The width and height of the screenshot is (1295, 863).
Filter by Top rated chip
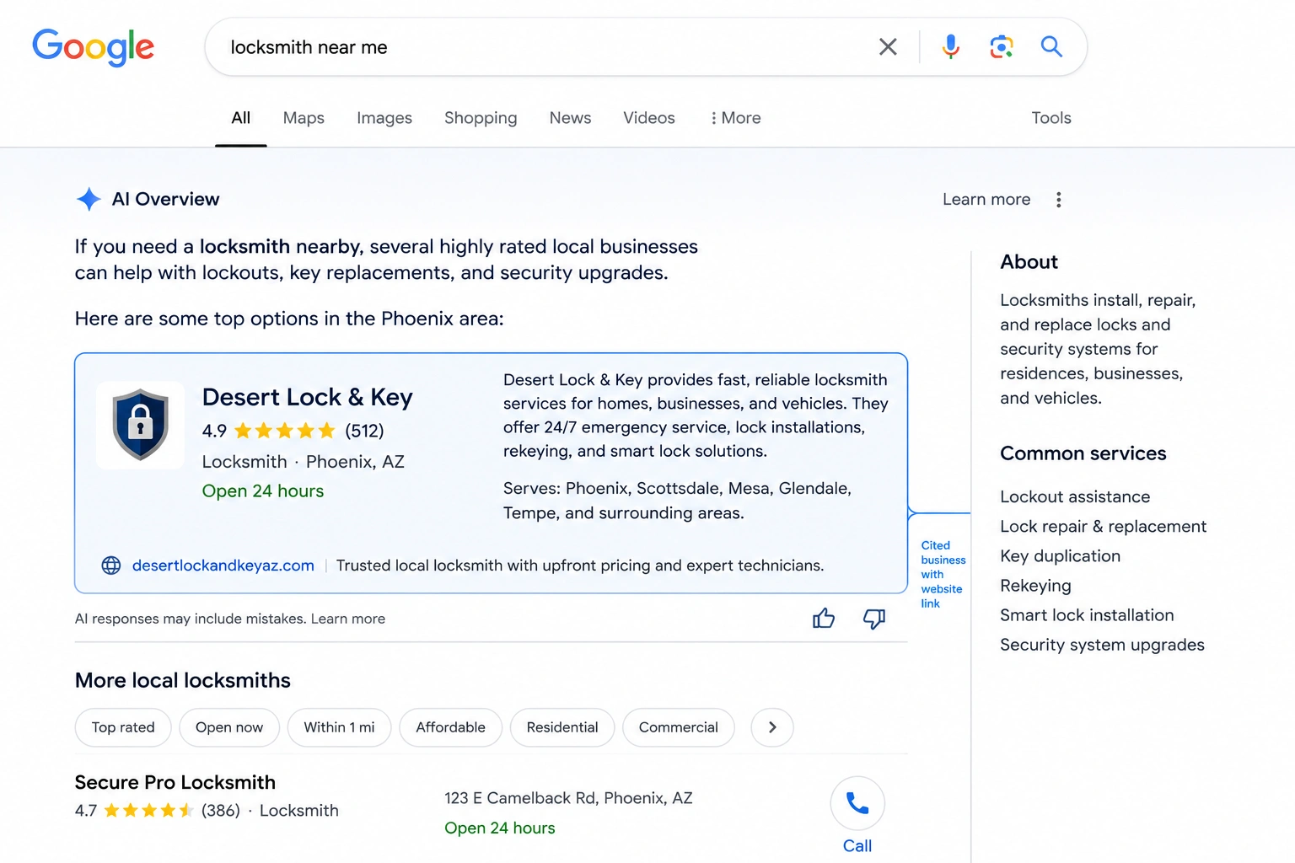coord(123,727)
